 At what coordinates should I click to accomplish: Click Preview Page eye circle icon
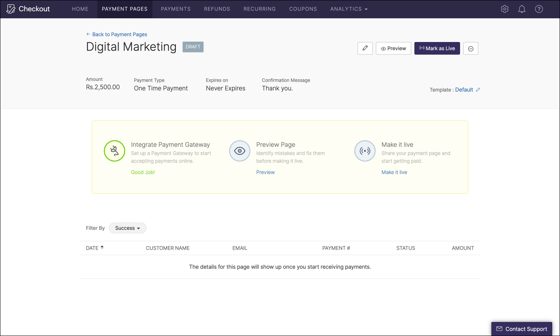(x=240, y=151)
